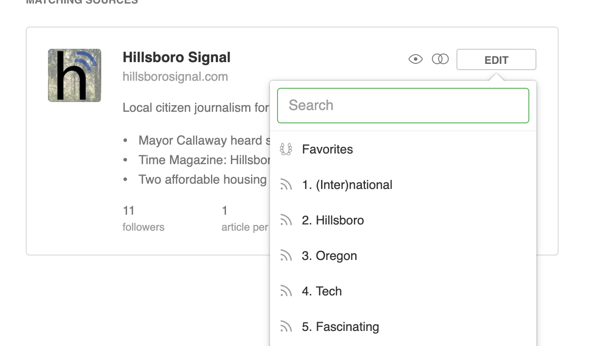Click RSS icon beside 1. (Inter)national

click(x=286, y=185)
